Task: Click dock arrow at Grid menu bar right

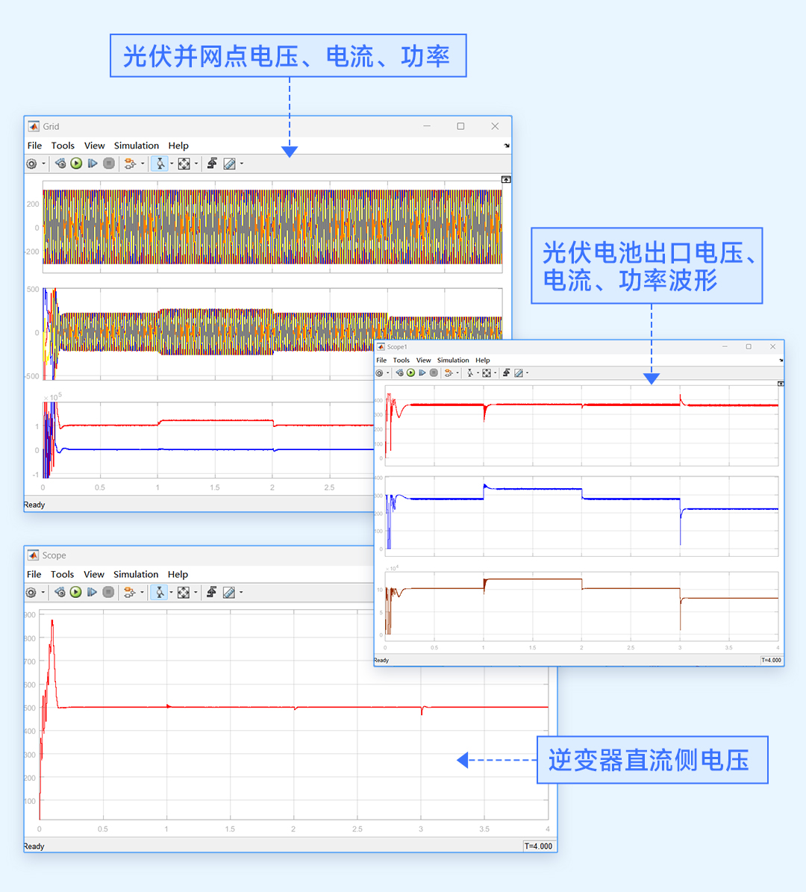Action: [x=506, y=146]
